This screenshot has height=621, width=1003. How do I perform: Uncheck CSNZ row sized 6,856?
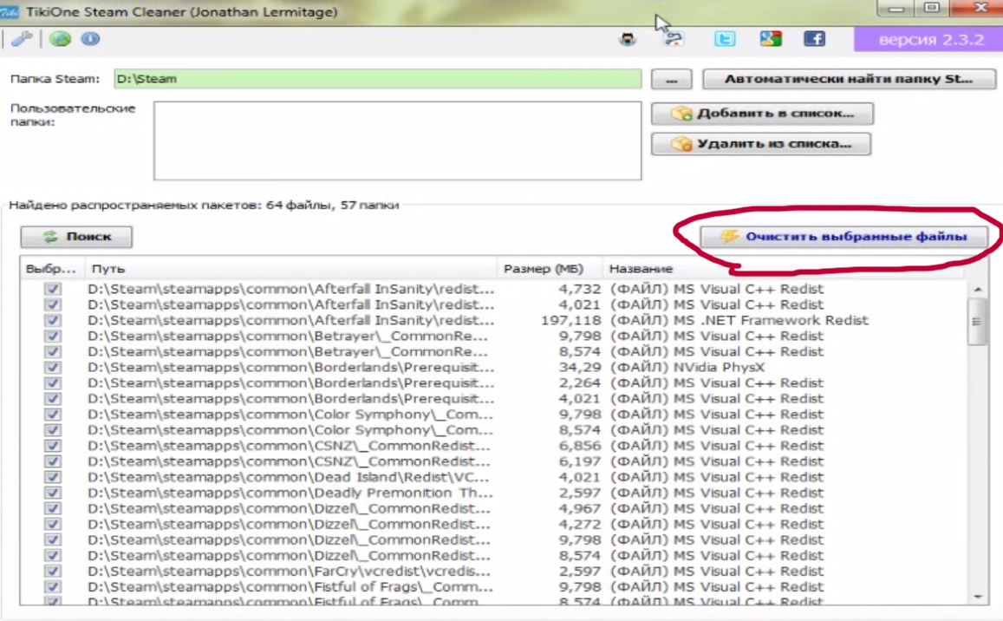point(53,446)
